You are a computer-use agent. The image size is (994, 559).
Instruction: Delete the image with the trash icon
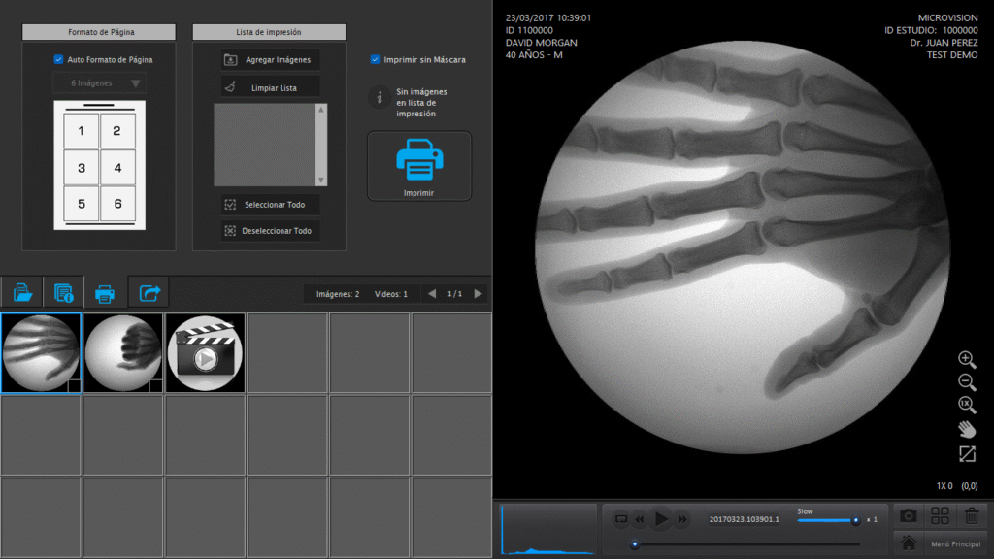pyautogui.click(x=972, y=516)
